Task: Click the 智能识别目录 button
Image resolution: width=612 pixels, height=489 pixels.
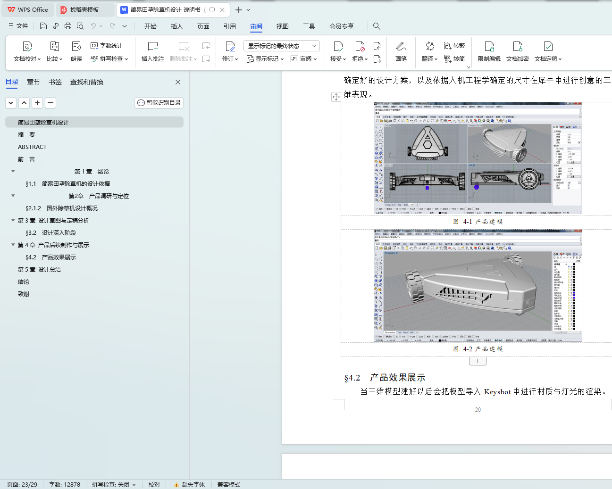Action: click(159, 103)
